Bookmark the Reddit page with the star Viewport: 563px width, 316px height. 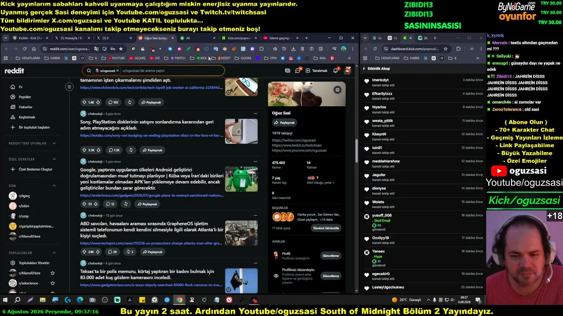[121, 49]
